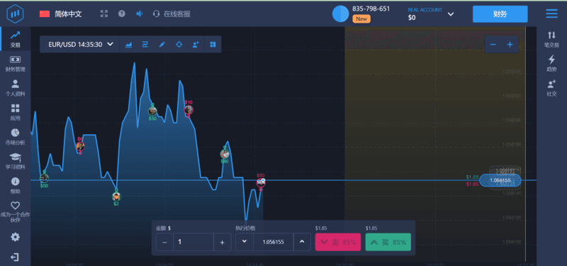Click the add-user social trading toolbar icon
The image size is (567, 266).
pyautogui.click(x=196, y=44)
